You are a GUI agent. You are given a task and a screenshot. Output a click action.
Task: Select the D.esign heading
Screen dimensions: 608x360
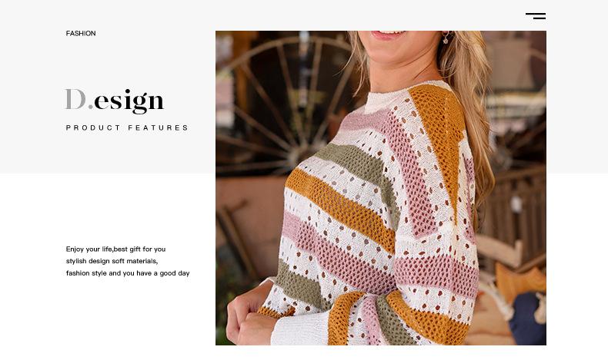[115, 101]
